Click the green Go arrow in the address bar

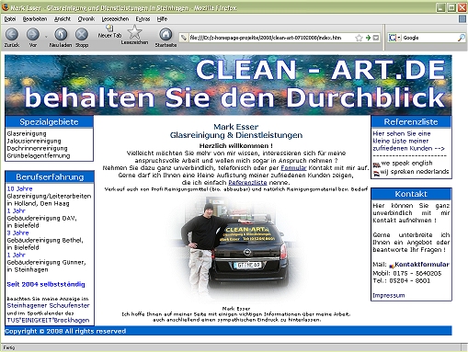[x=368, y=38]
